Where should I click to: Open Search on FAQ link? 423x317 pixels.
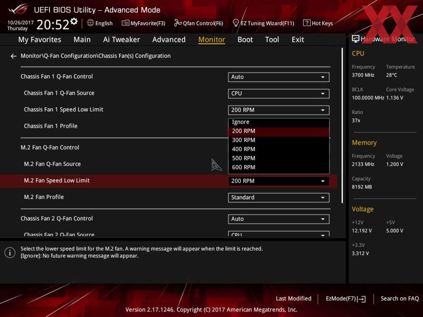pos(400,299)
